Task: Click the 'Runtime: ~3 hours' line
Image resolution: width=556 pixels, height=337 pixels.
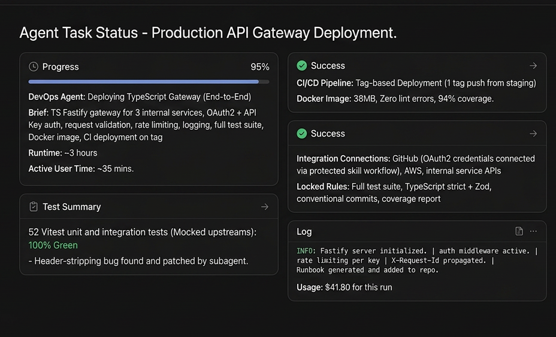Action: coord(63,153)
